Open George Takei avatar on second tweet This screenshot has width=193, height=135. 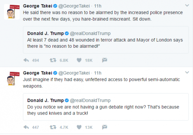(x=12, y=79)
